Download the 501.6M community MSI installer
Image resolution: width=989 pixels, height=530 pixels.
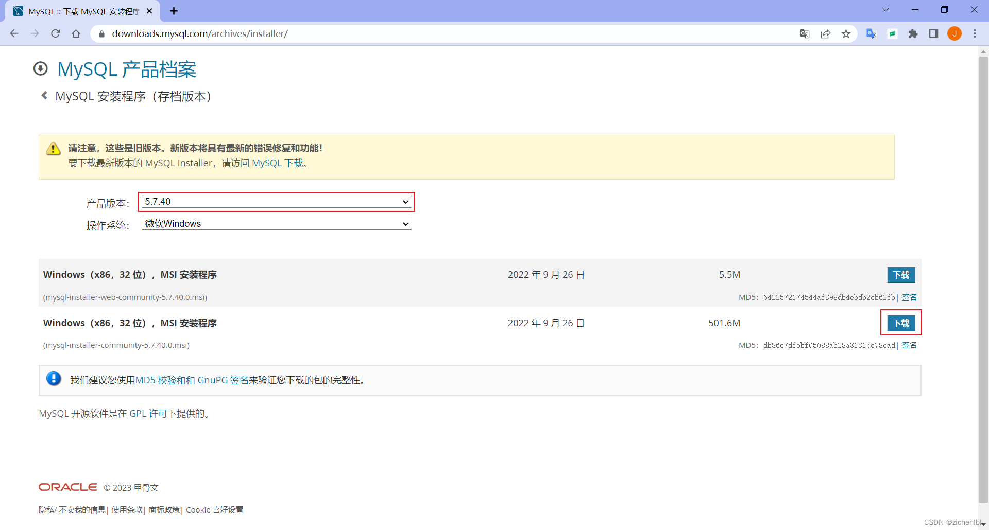[901, 323]
